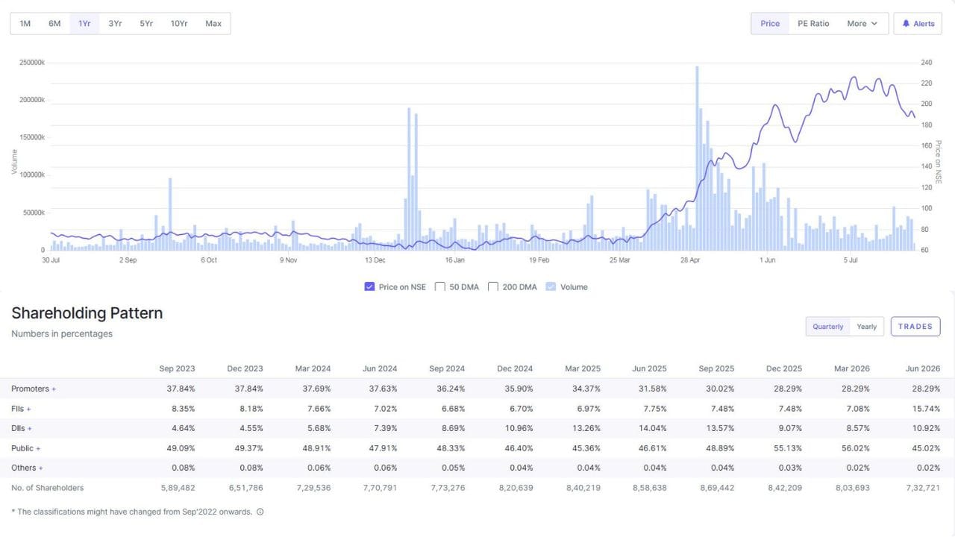
Task: Enable the 200 DMA checkbox
Action: [493, 286]
